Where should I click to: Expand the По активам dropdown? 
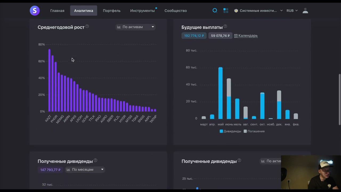[136, 27]
